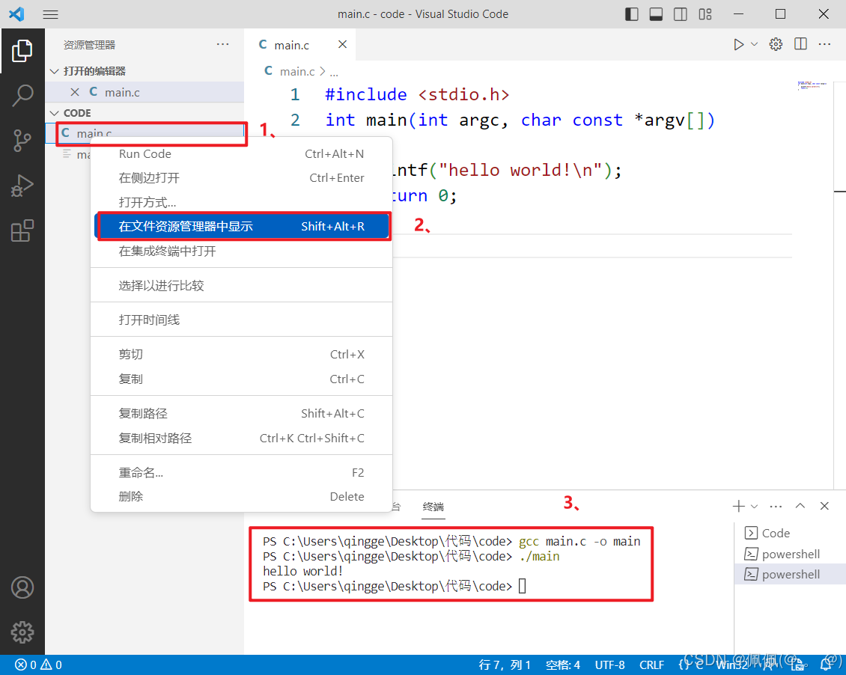The height and width of the screenshot is (675, 846).
Task: Collapse the open editors section
Action: point(54,71)
